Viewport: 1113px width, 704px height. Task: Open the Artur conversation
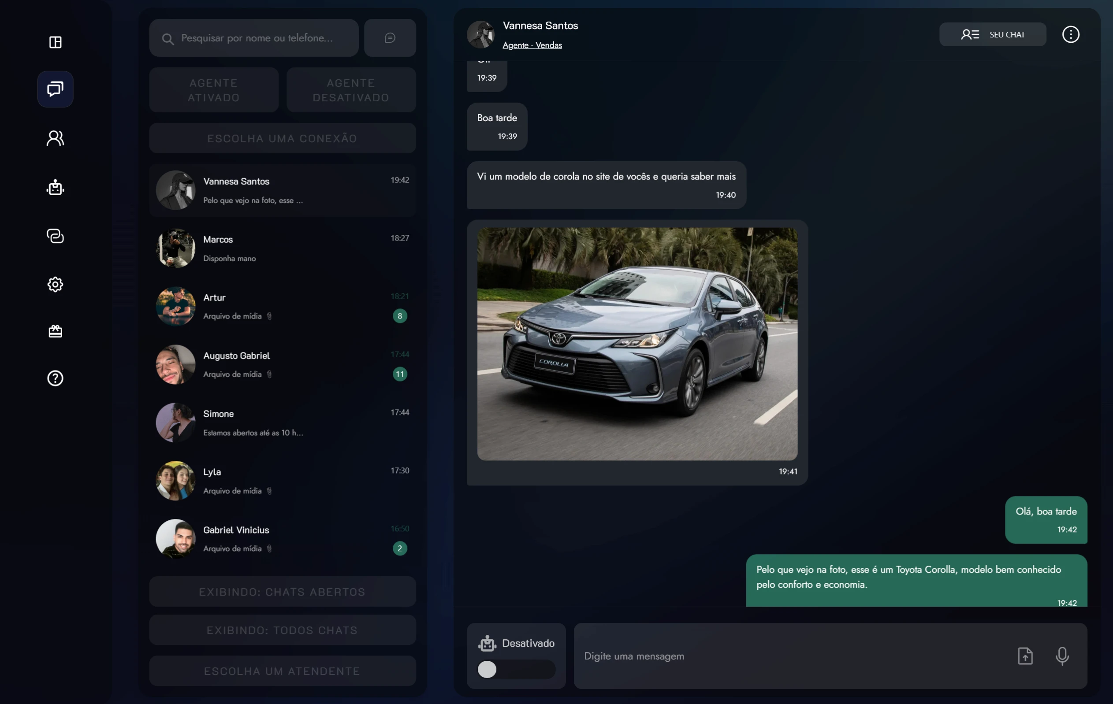(283, 306)
